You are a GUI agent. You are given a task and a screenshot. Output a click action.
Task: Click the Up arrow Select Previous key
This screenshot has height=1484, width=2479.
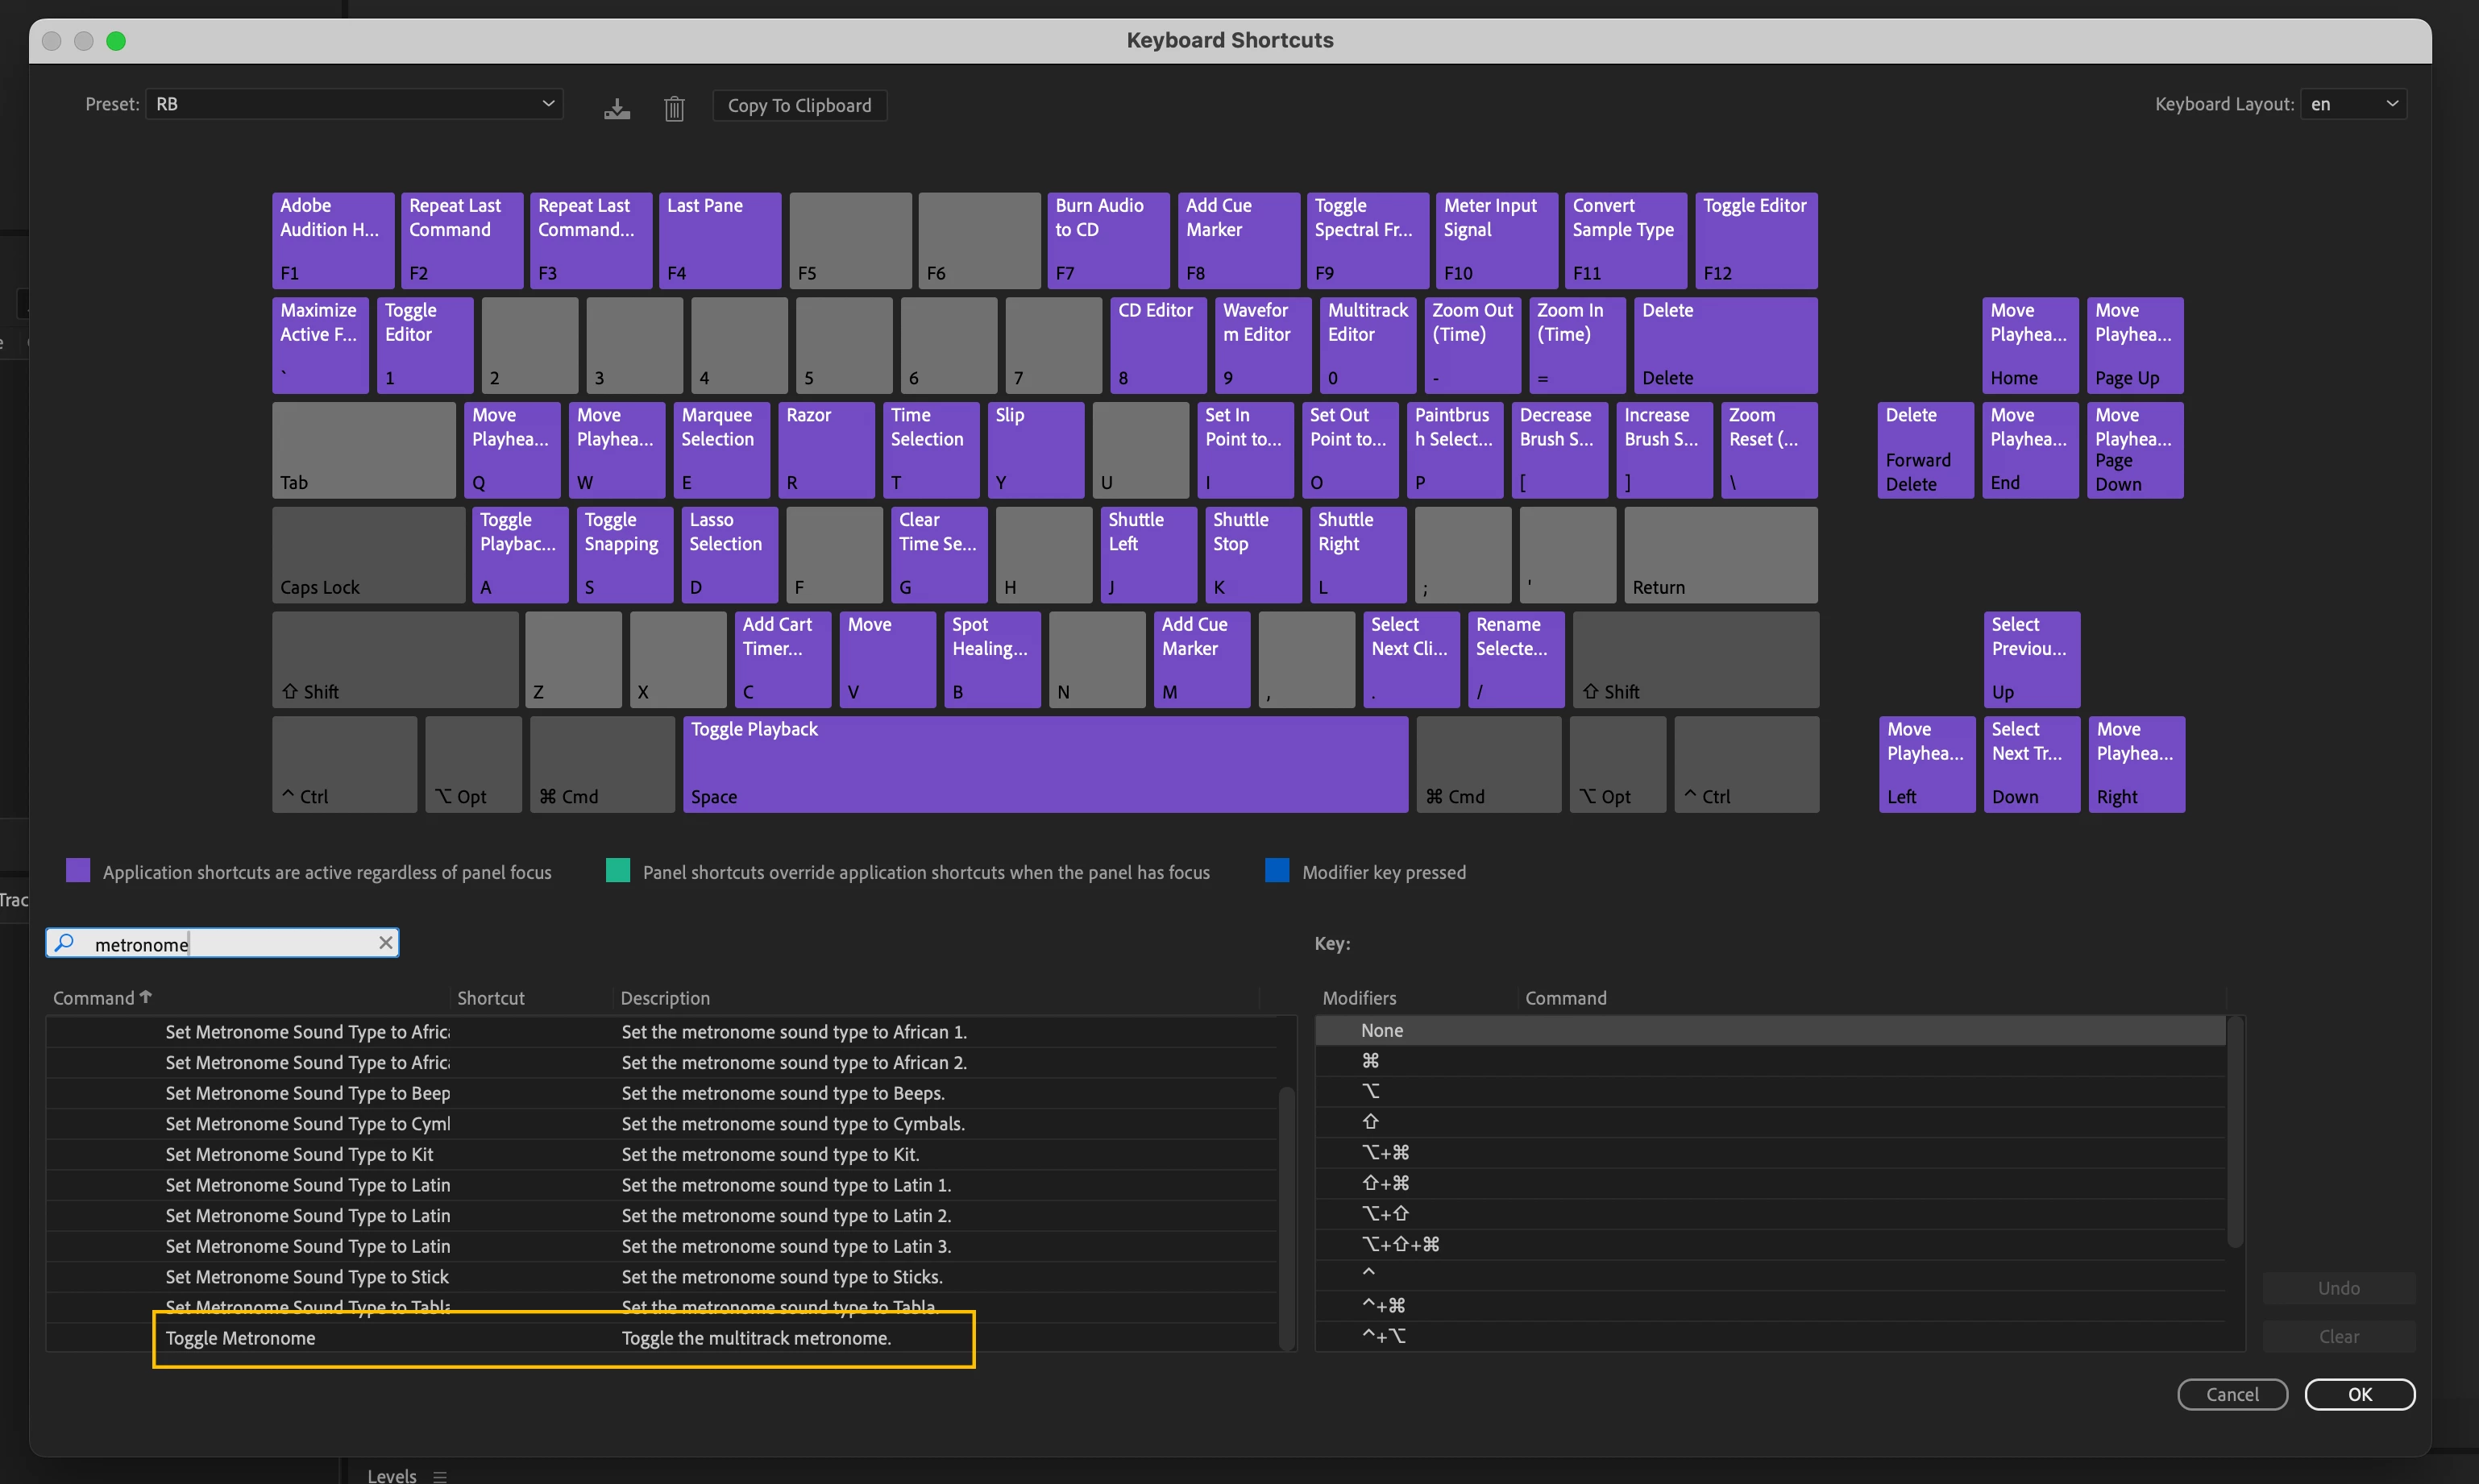pyautogui.click(x=2031, y=660)
